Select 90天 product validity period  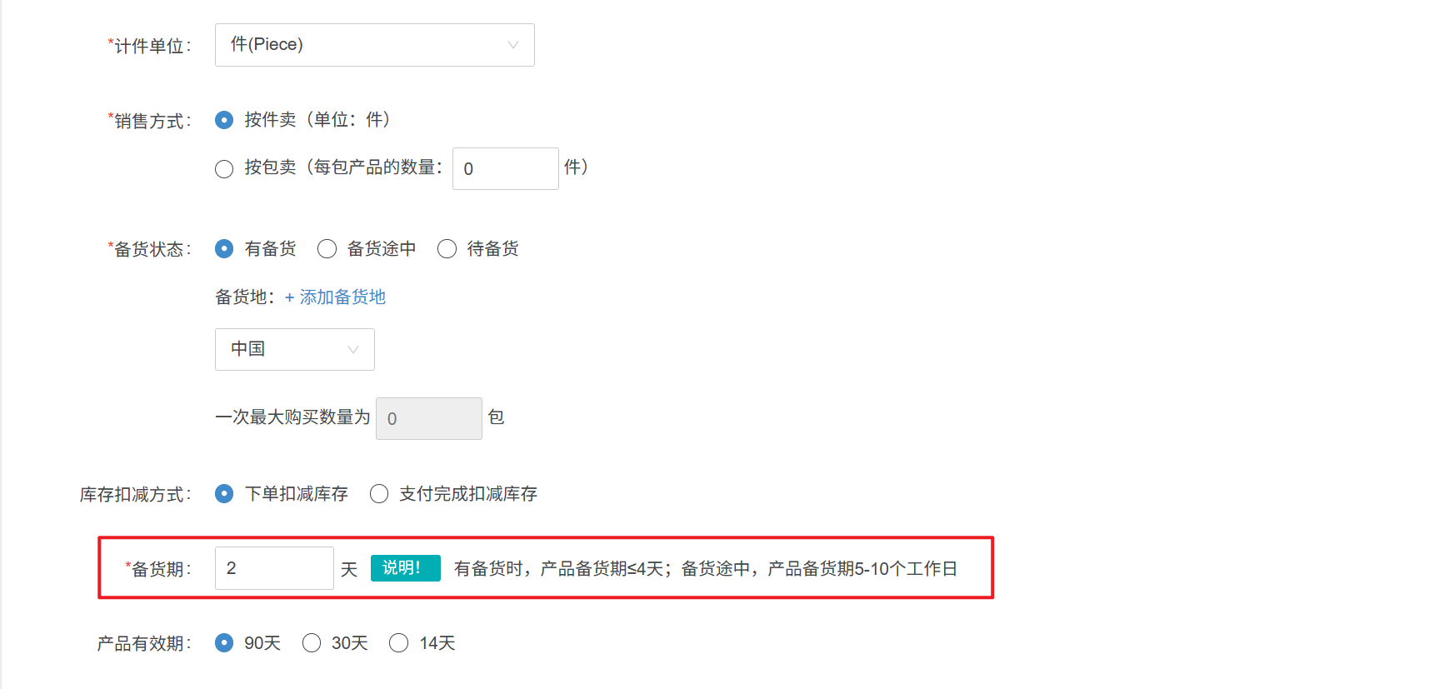[x=224, y=643]
